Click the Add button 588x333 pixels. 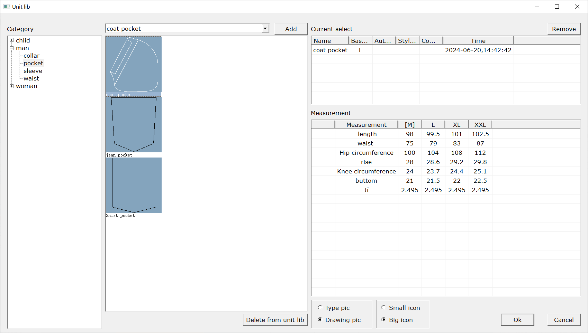(291, 29)
